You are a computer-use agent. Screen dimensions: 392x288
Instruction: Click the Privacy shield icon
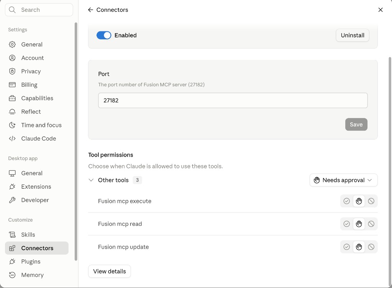tap(12, 71)
